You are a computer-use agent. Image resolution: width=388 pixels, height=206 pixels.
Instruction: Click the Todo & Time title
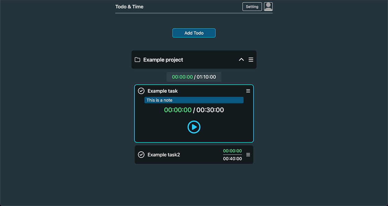129,7
